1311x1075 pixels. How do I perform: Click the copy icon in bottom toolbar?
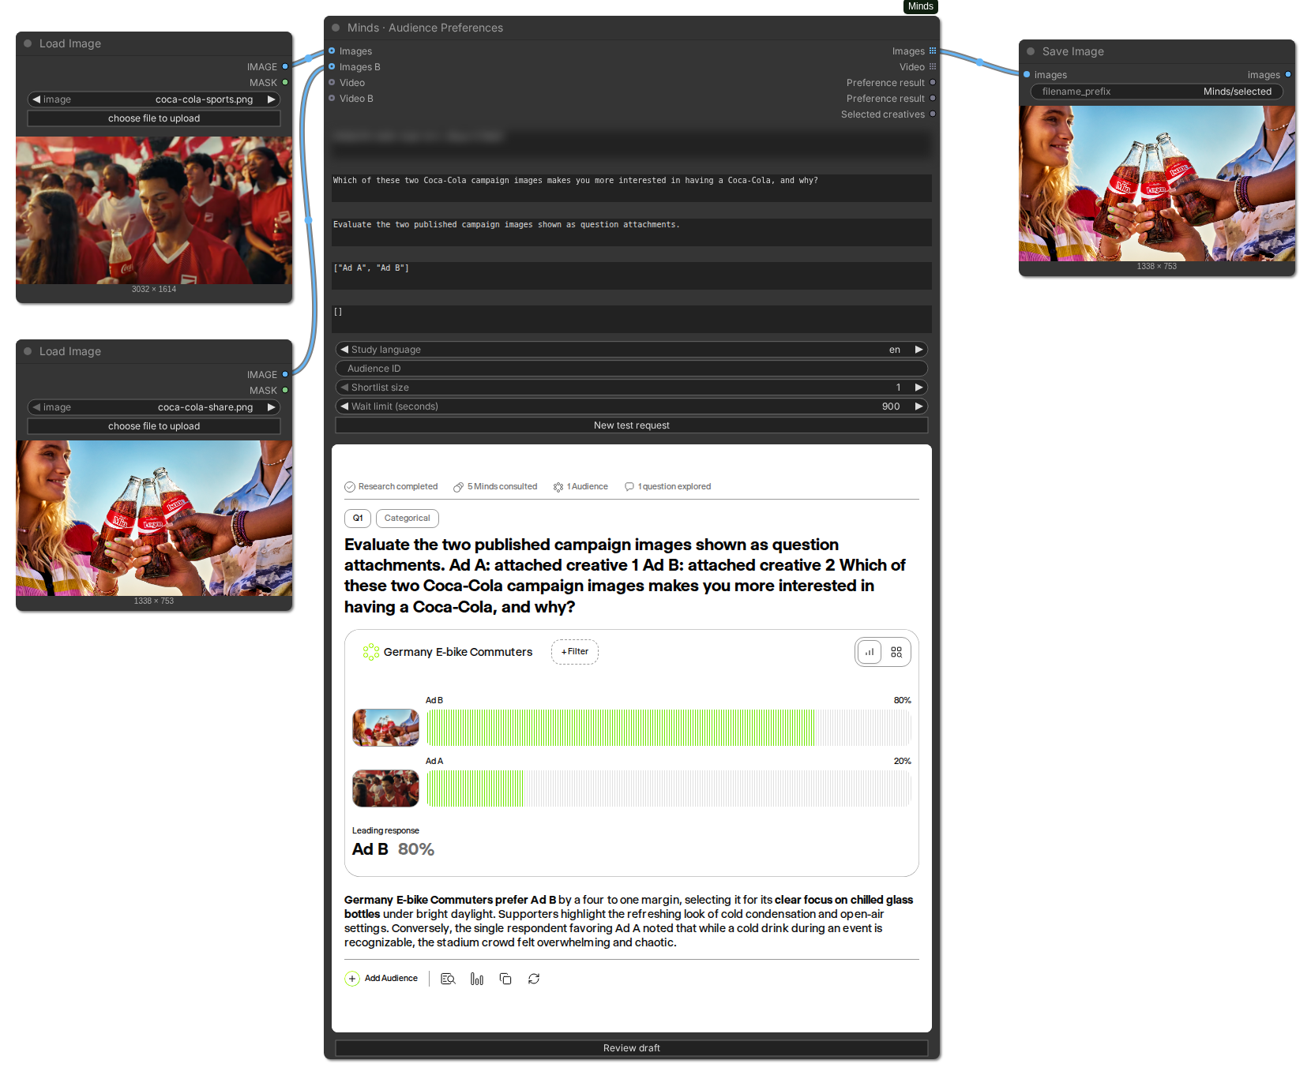(x=505, y=979)
